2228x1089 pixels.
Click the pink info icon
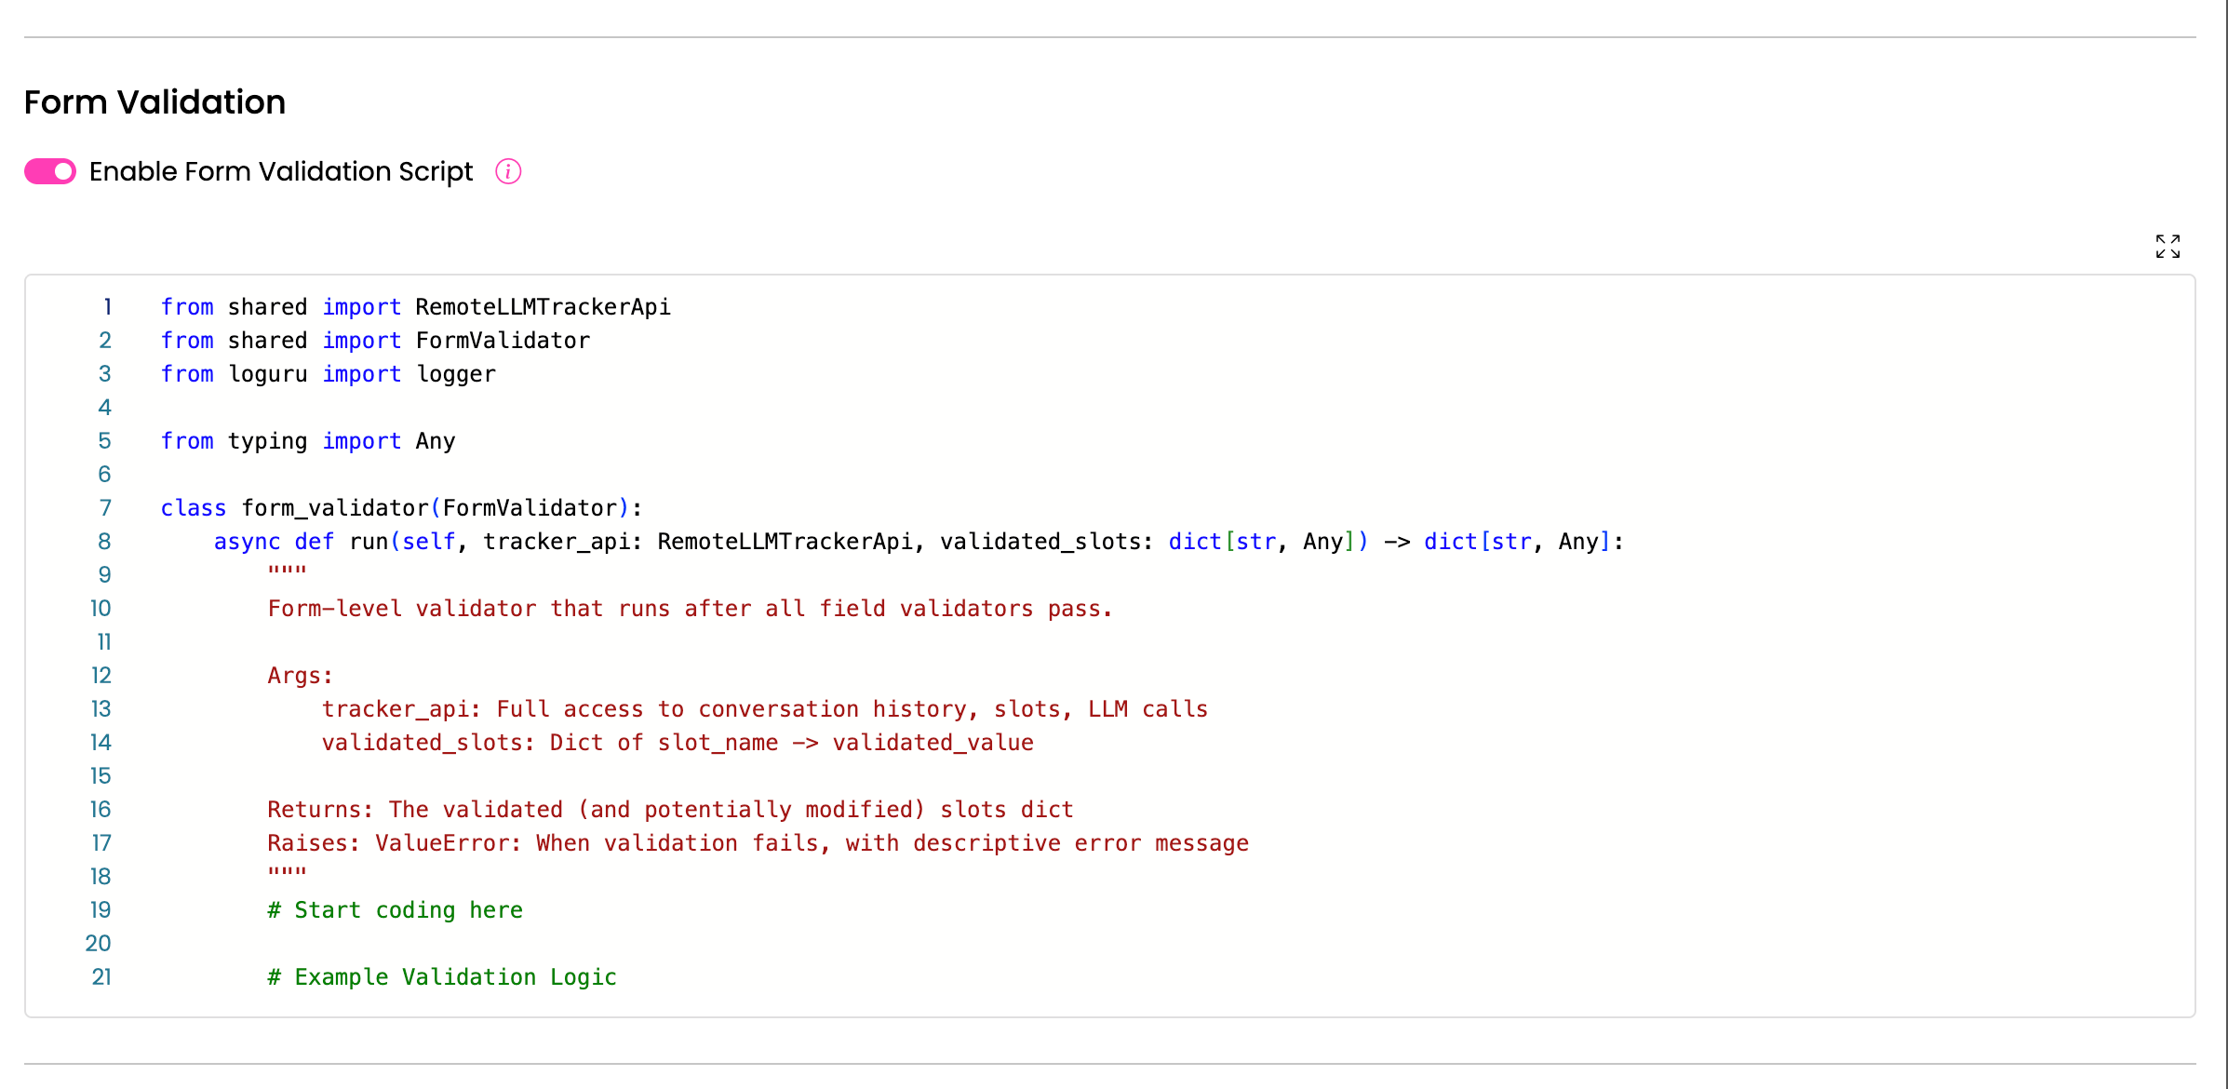[x=508, y=171]
